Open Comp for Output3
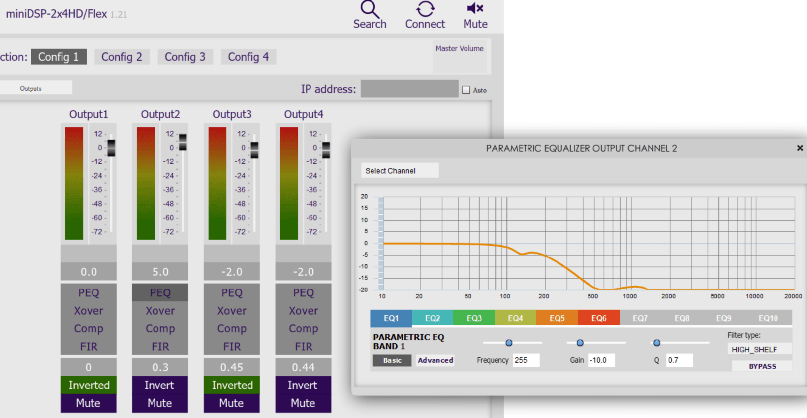Image resolution: width=807 pixels, height=418 pixels. click(232, 328)
